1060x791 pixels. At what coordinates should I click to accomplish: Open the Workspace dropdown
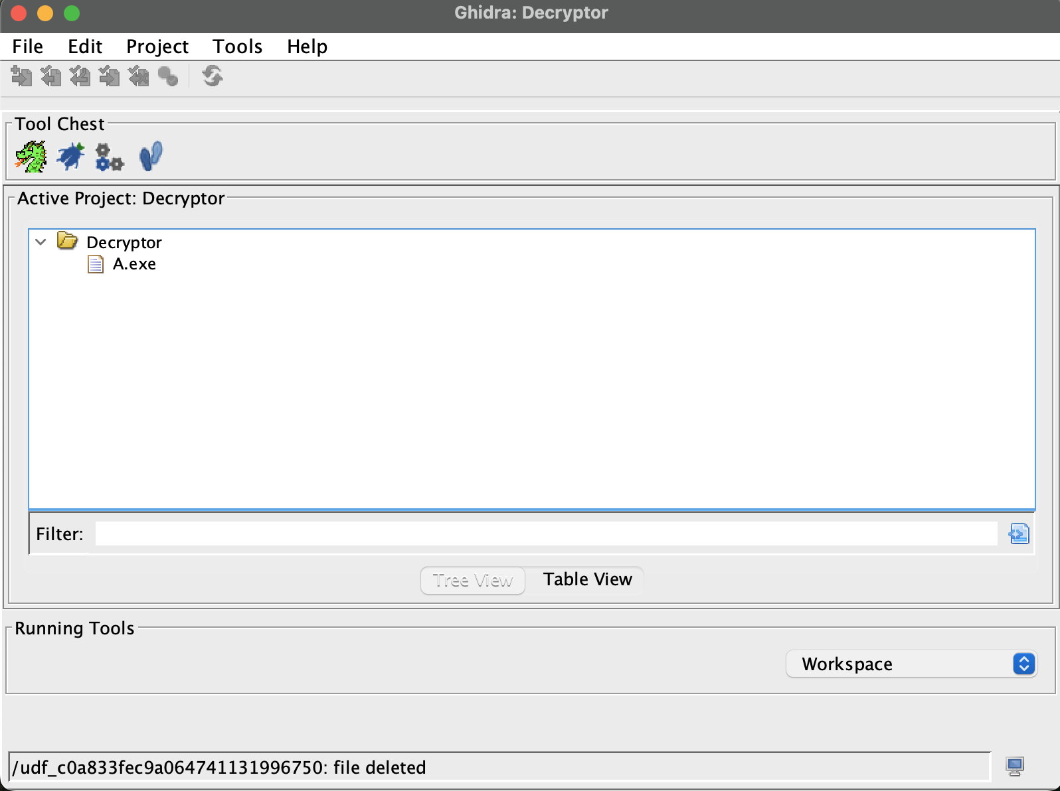911,664
